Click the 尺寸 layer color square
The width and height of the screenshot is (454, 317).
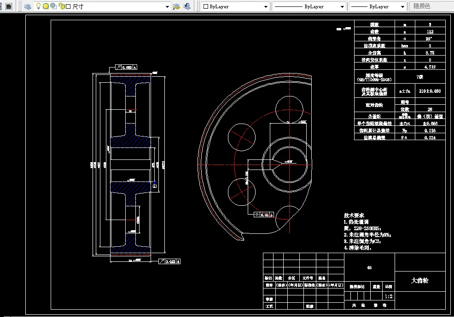coord(68,6)
